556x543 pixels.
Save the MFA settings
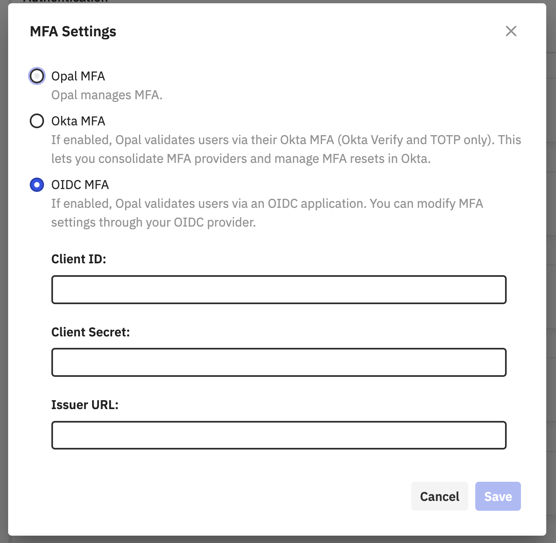click(498, 496)
